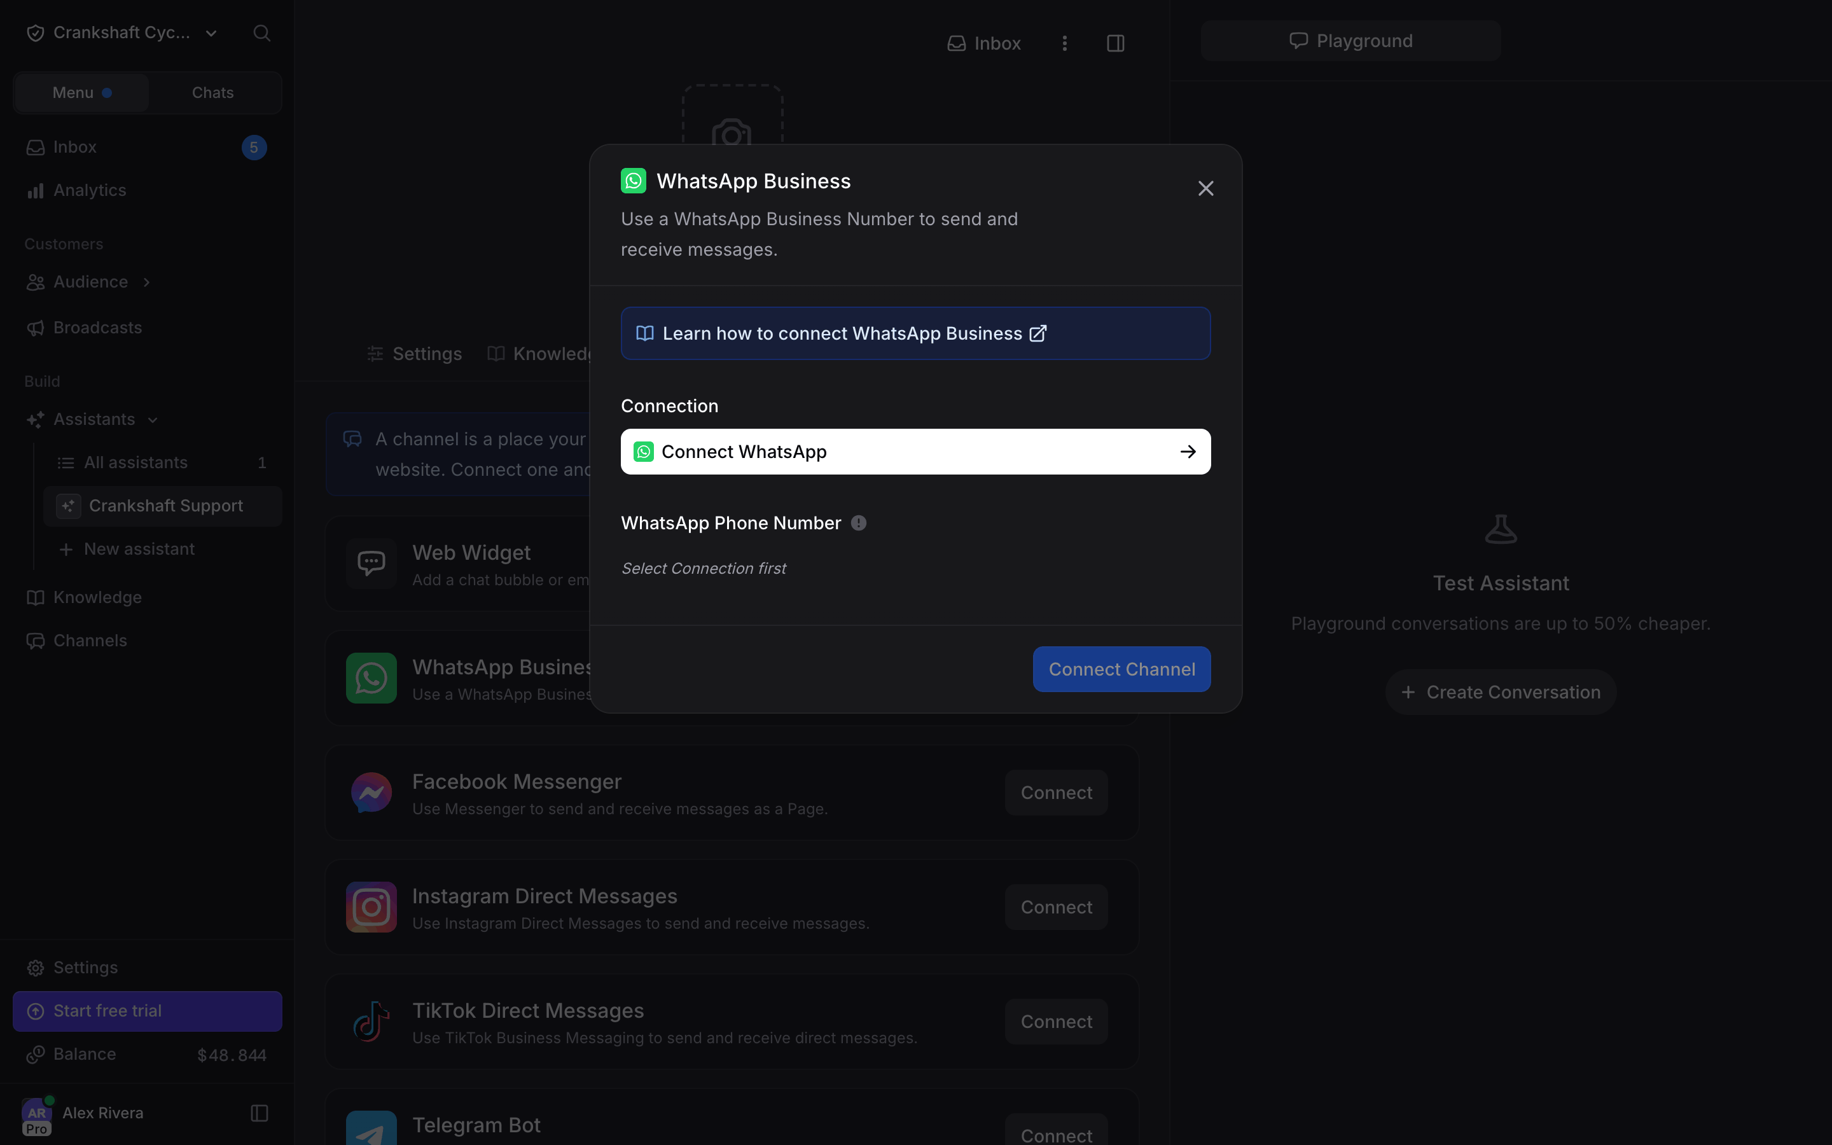Click the Facebook Messenger logo icon
Image resolution: width=1832 pixels, height=1145 pixels.
(x=371, y=793)
